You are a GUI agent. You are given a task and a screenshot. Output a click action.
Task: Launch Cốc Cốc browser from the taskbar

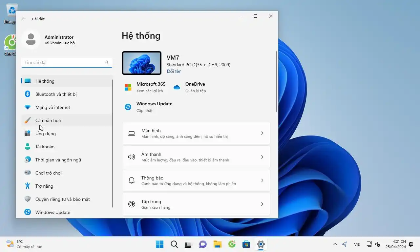pyautogui.click(x=232, y=244)
